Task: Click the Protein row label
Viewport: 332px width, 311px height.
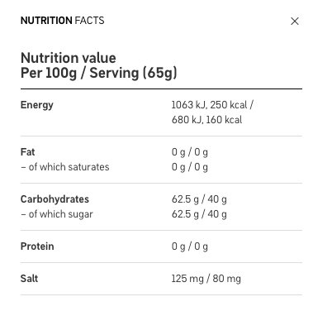Action: [x=37, y=246]
